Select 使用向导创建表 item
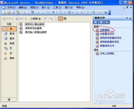This screenshot has height=109, width=134. 33,28
